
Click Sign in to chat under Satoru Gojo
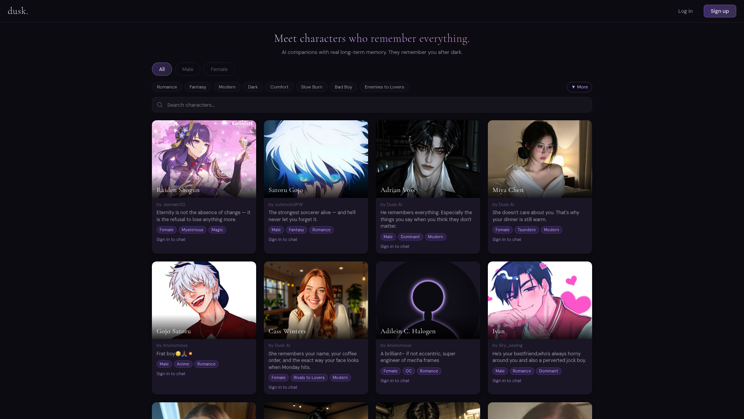pos(283,239)
